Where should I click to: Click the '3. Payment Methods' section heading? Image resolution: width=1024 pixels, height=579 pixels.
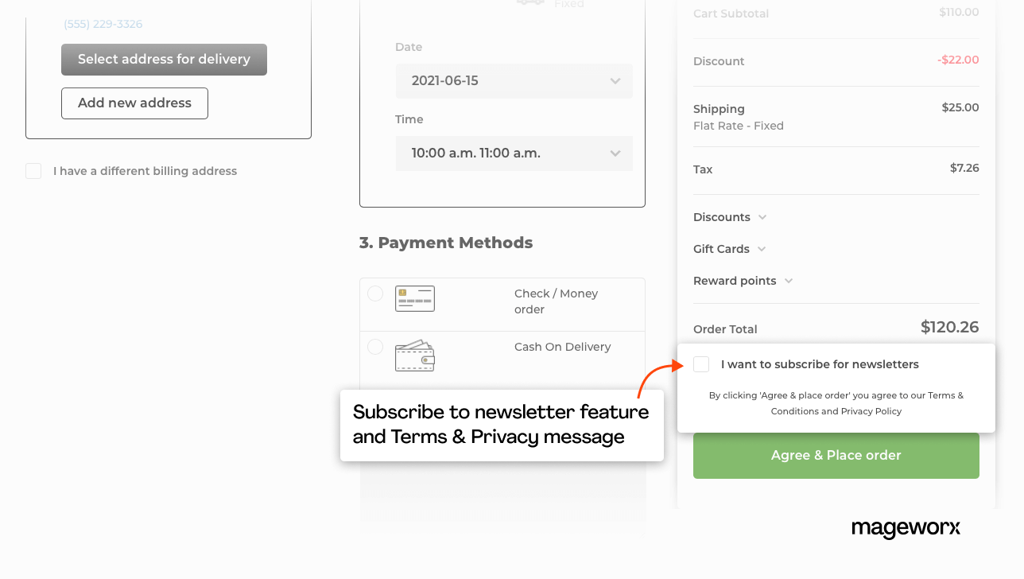(445, 243)
